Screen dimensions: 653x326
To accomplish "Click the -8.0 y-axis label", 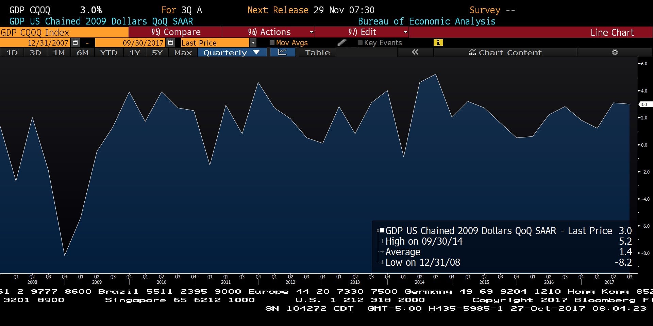I will click(645, 253).
